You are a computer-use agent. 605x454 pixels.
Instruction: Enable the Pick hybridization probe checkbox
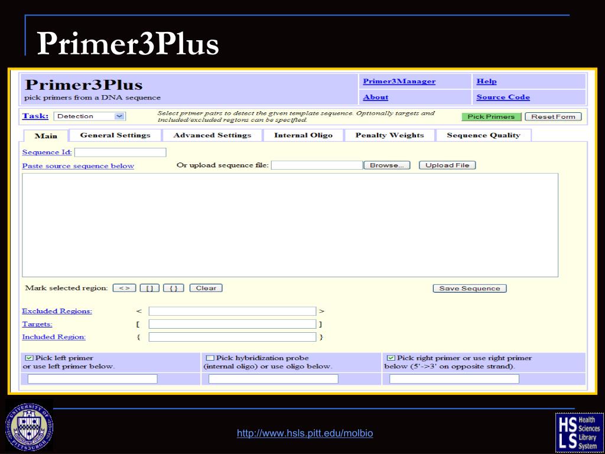pos(210,358)
